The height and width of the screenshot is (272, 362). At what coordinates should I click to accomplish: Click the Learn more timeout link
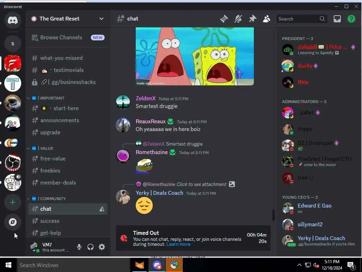coord(179,244)
